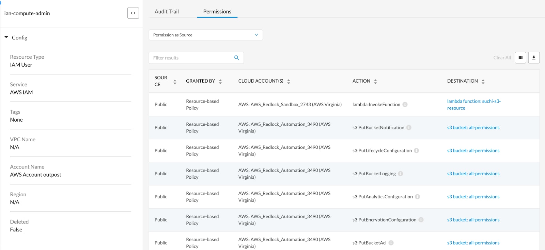Open all-permissions link in s3:PutAnalyticsConfiguration row

click(x=473, y=197)
